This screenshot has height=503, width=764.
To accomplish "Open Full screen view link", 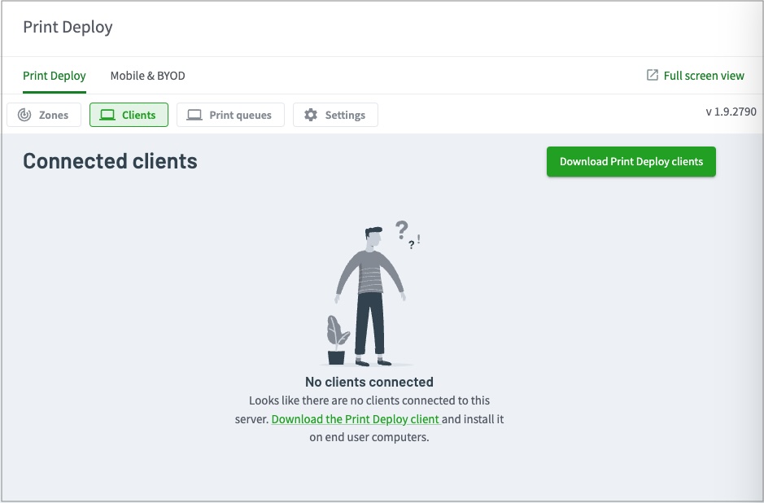I will click(704, 76).
